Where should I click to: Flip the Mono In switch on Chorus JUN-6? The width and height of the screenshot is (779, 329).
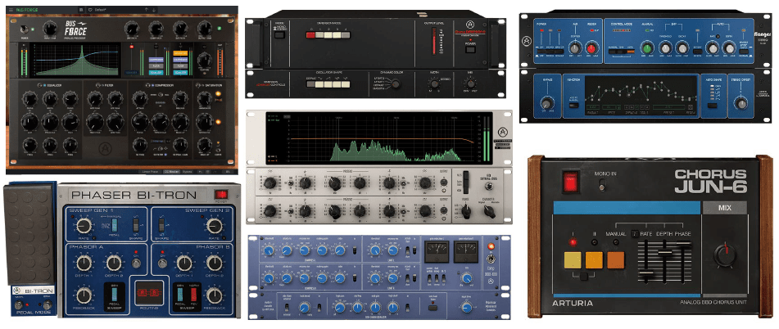pyautogui.click(x=602, y=187)
